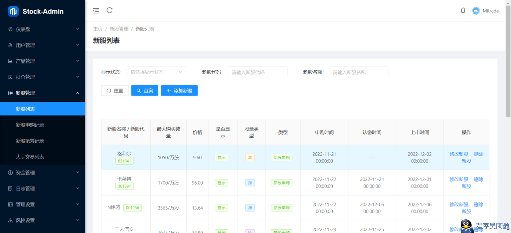The width and height of the screenshot is (511, 233).
Task: Click the 日志管理 log icon
Action: [10, 189]
